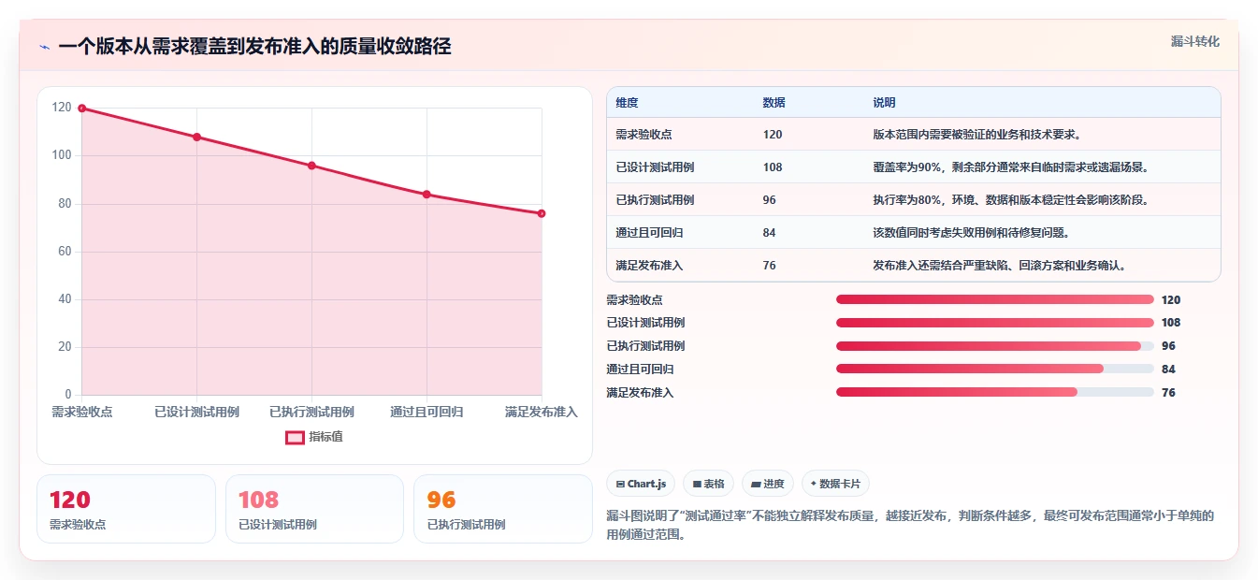Viewport: 1258px width, 580px height.
Task: Click the 满足发布准入 x-axis label on chart
Action: click(542, 412)
